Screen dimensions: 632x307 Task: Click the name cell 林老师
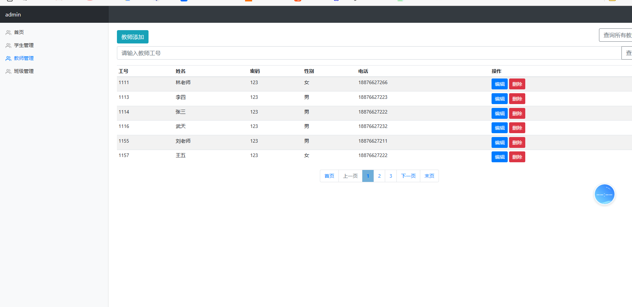point(183,82)
